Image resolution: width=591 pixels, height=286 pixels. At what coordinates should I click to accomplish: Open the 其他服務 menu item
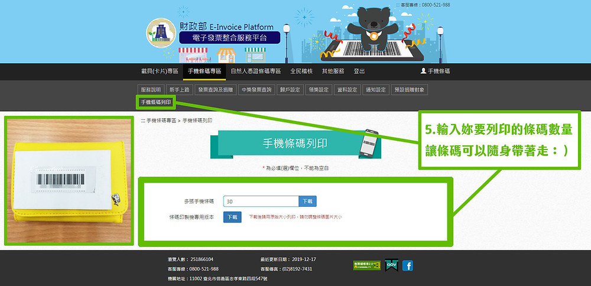pos(333,71)
